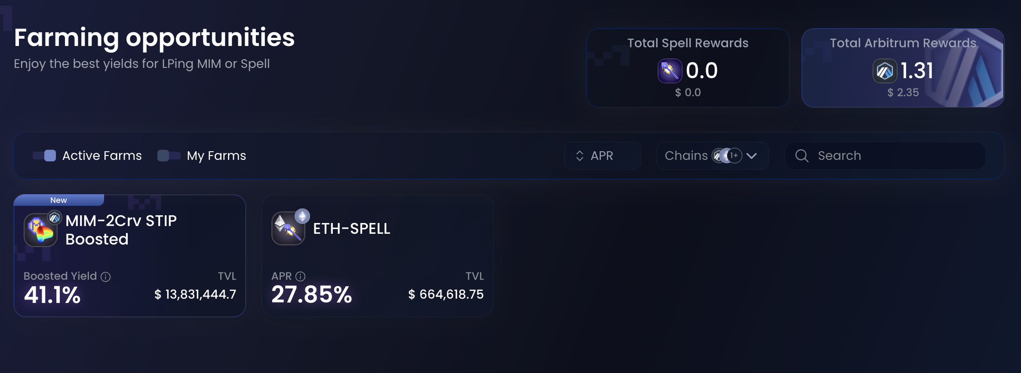Click the Chains dropdown chevron arrow
Screen dimensions: 1021x373
(752, 156)
